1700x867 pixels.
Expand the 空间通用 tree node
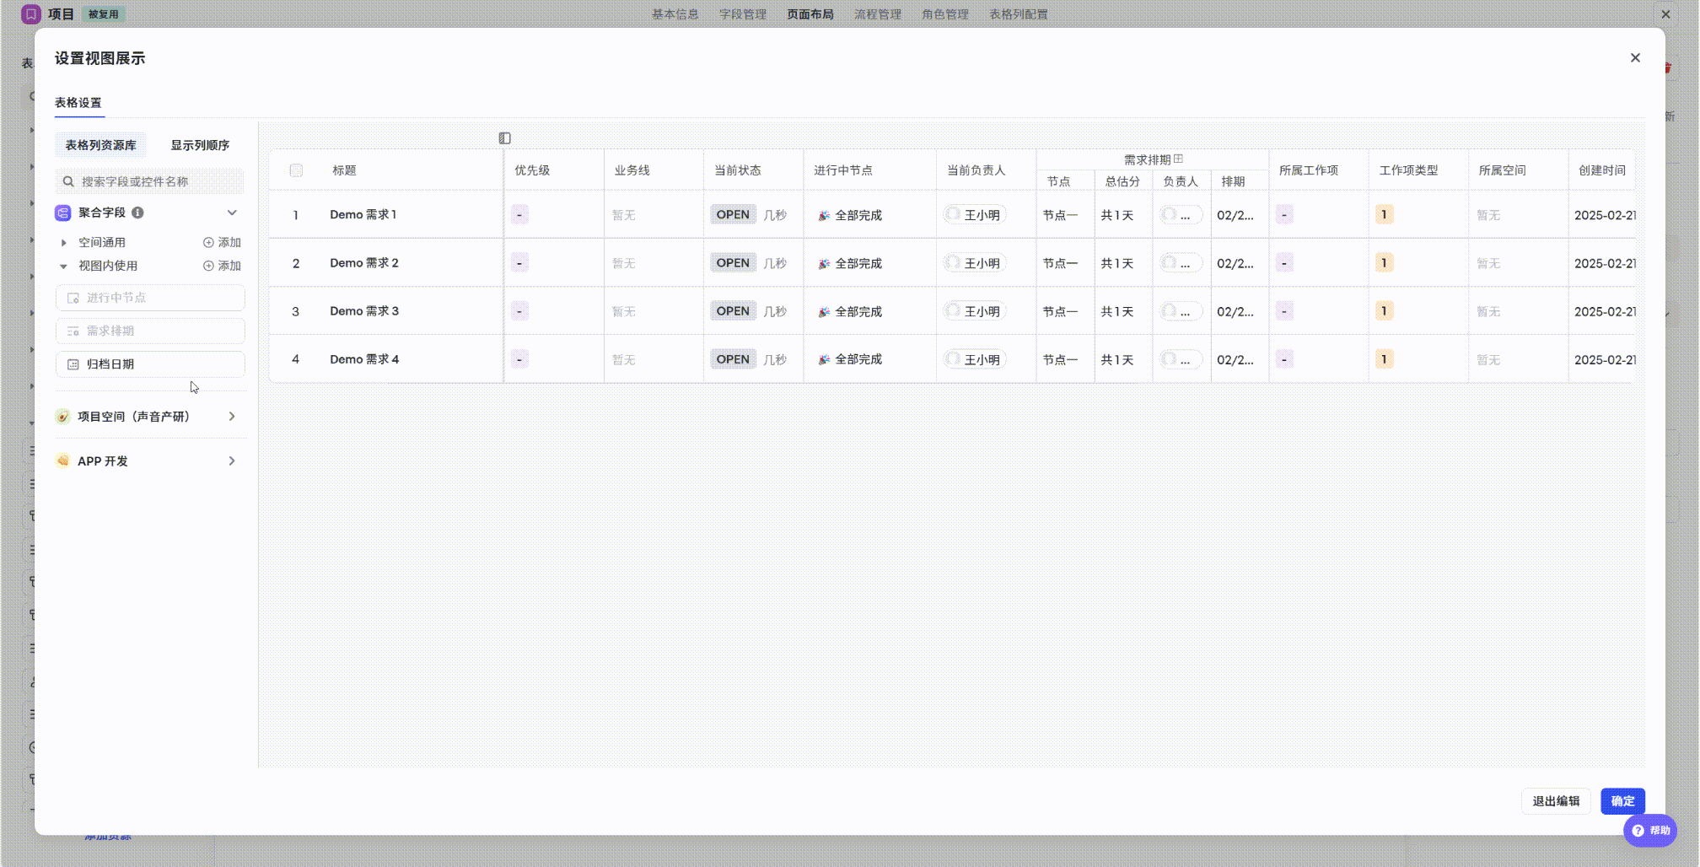tap(63, 243)
